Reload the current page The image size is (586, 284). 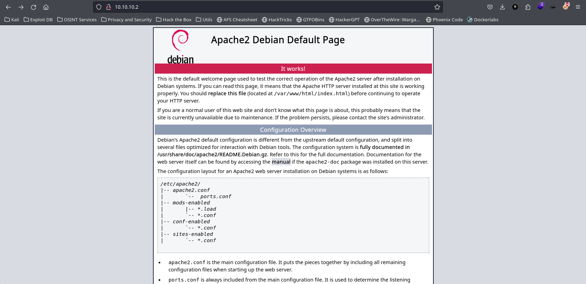(34, 7)
